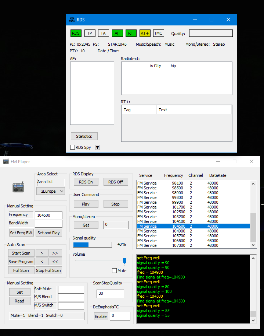
Task: Click the radio icon in FM Player
Action: [x=18, y=187]
